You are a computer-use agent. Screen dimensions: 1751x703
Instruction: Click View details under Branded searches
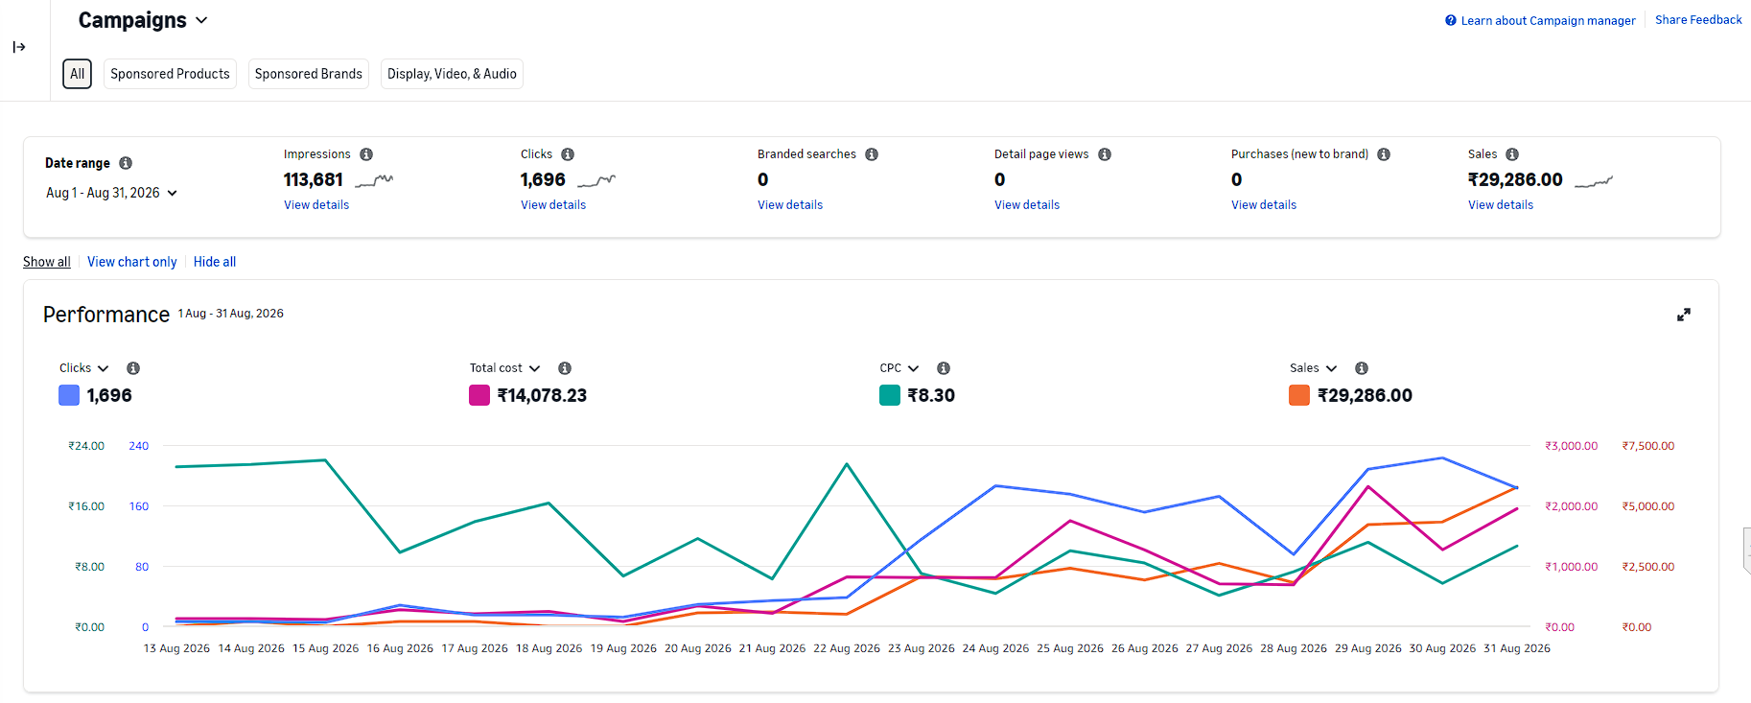790,205
